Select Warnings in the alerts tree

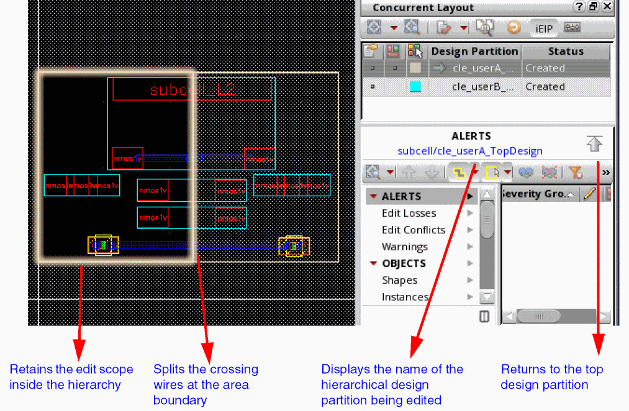(x=405, y=246)
